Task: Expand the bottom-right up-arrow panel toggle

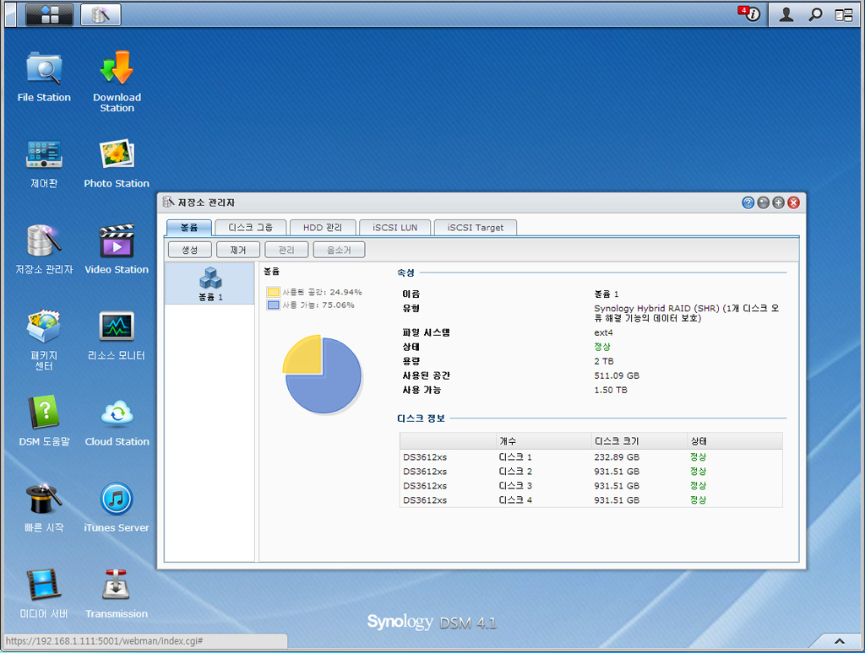Action: pyautogui.click(x=839, y=641)
